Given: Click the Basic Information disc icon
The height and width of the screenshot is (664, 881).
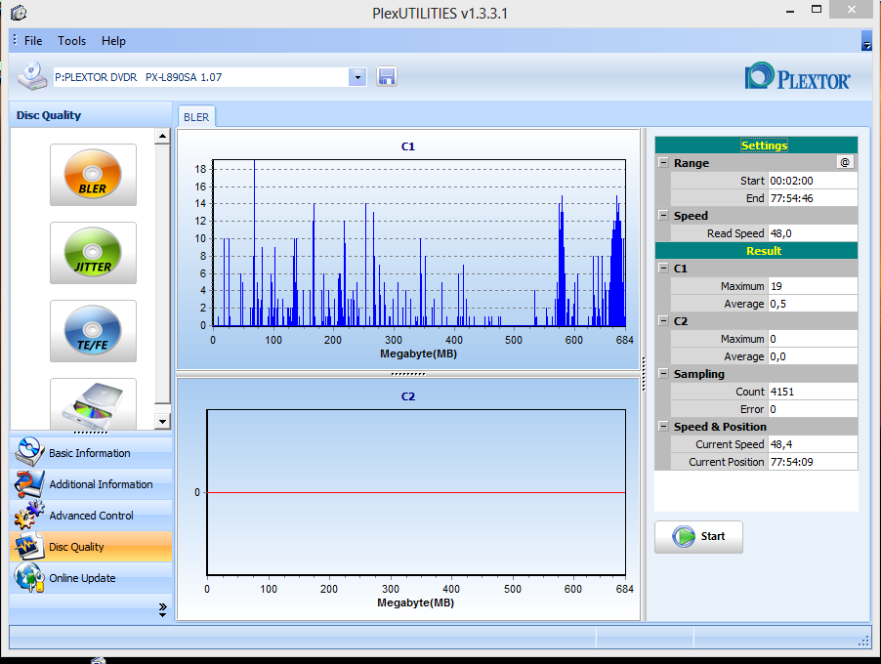Looking at the screenshot, I should click(x=28, y=452).
